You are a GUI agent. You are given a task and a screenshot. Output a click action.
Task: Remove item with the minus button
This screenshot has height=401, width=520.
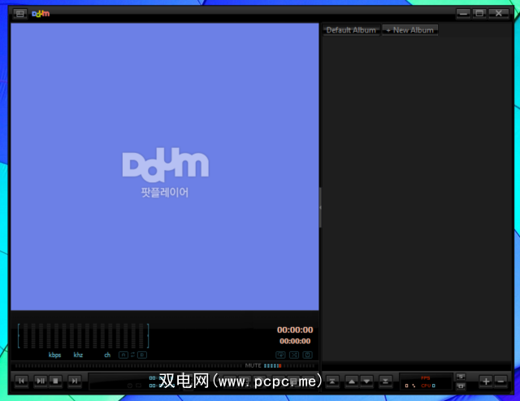coord(500,381)
